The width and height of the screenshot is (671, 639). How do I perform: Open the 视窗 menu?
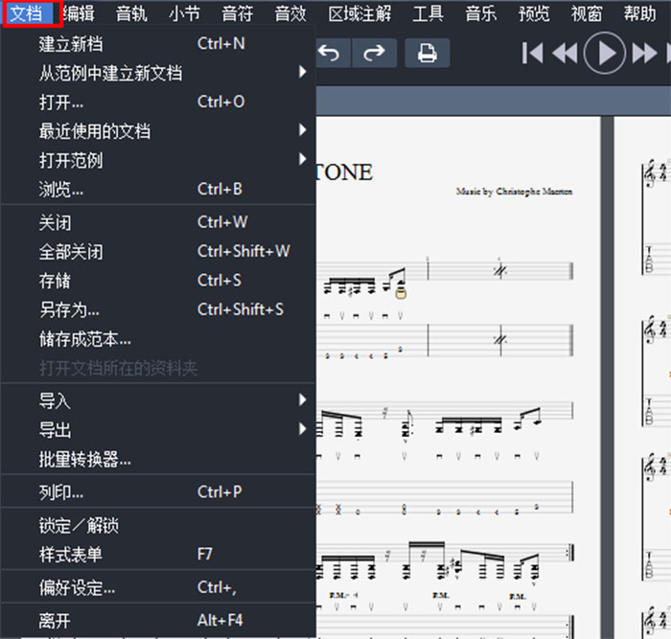pyautogui.click(x=587, y=13)
